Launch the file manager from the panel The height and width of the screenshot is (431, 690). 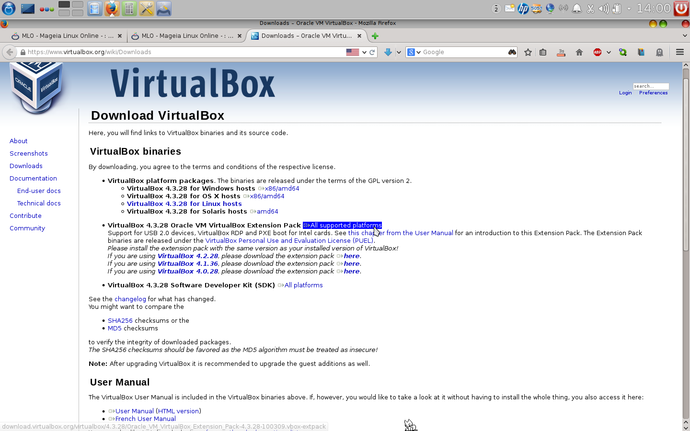tap(95, 9)
